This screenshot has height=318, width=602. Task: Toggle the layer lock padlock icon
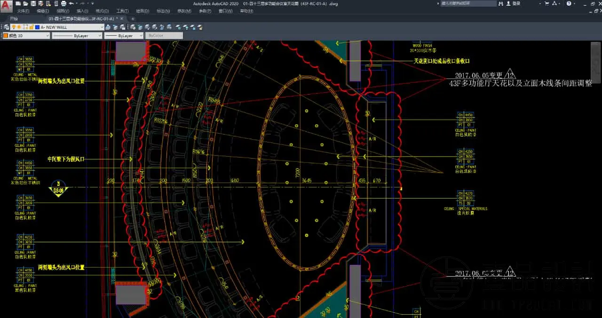32,27
